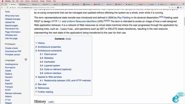Open Related changes in Tools
This screenshot has height=104, width=185.
13,19
